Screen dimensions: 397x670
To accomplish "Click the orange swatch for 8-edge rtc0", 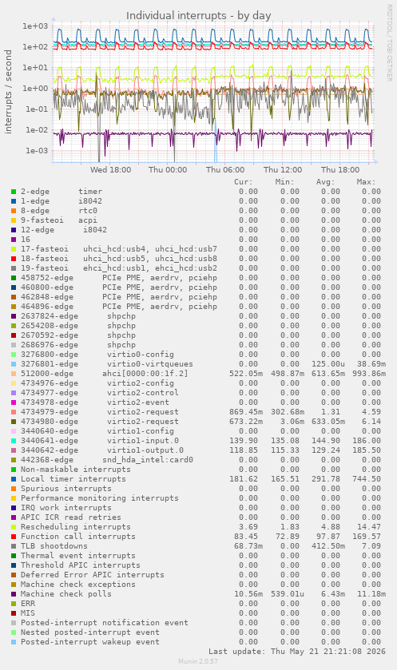I will (14, 211).
